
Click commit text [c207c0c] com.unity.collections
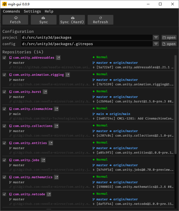pyautogui.click(x=135, y=136)
